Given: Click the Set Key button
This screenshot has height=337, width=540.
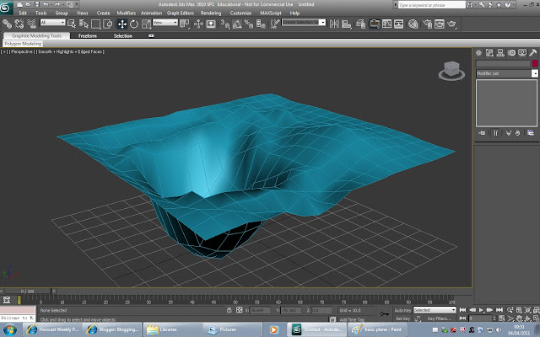Looking at the screenshot, I should point(402,318).
